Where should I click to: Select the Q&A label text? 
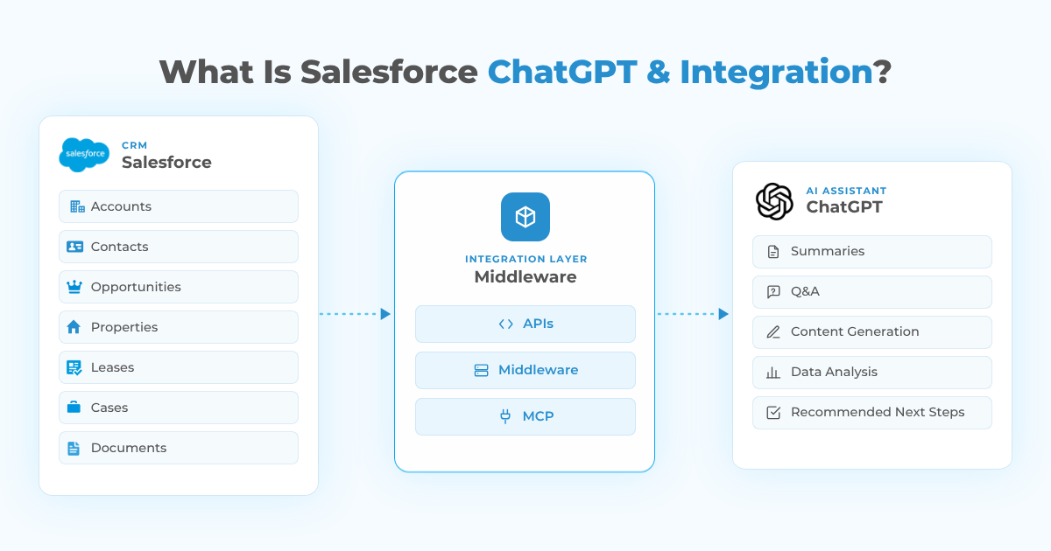tap(806, 291)
